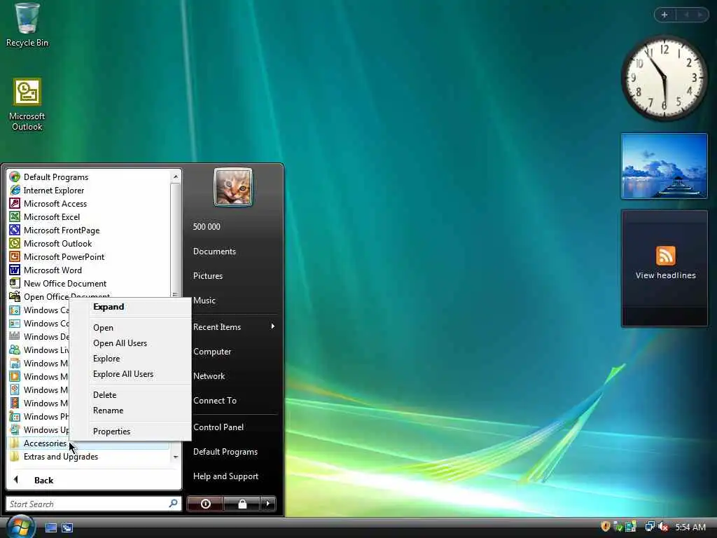Open Control Panel from the Start menu
Viewport: 717px width, 538px height.
point(218,427)
